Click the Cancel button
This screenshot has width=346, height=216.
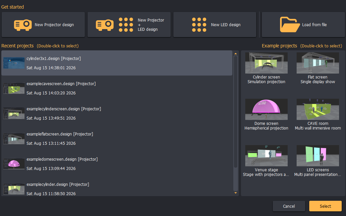289,206
